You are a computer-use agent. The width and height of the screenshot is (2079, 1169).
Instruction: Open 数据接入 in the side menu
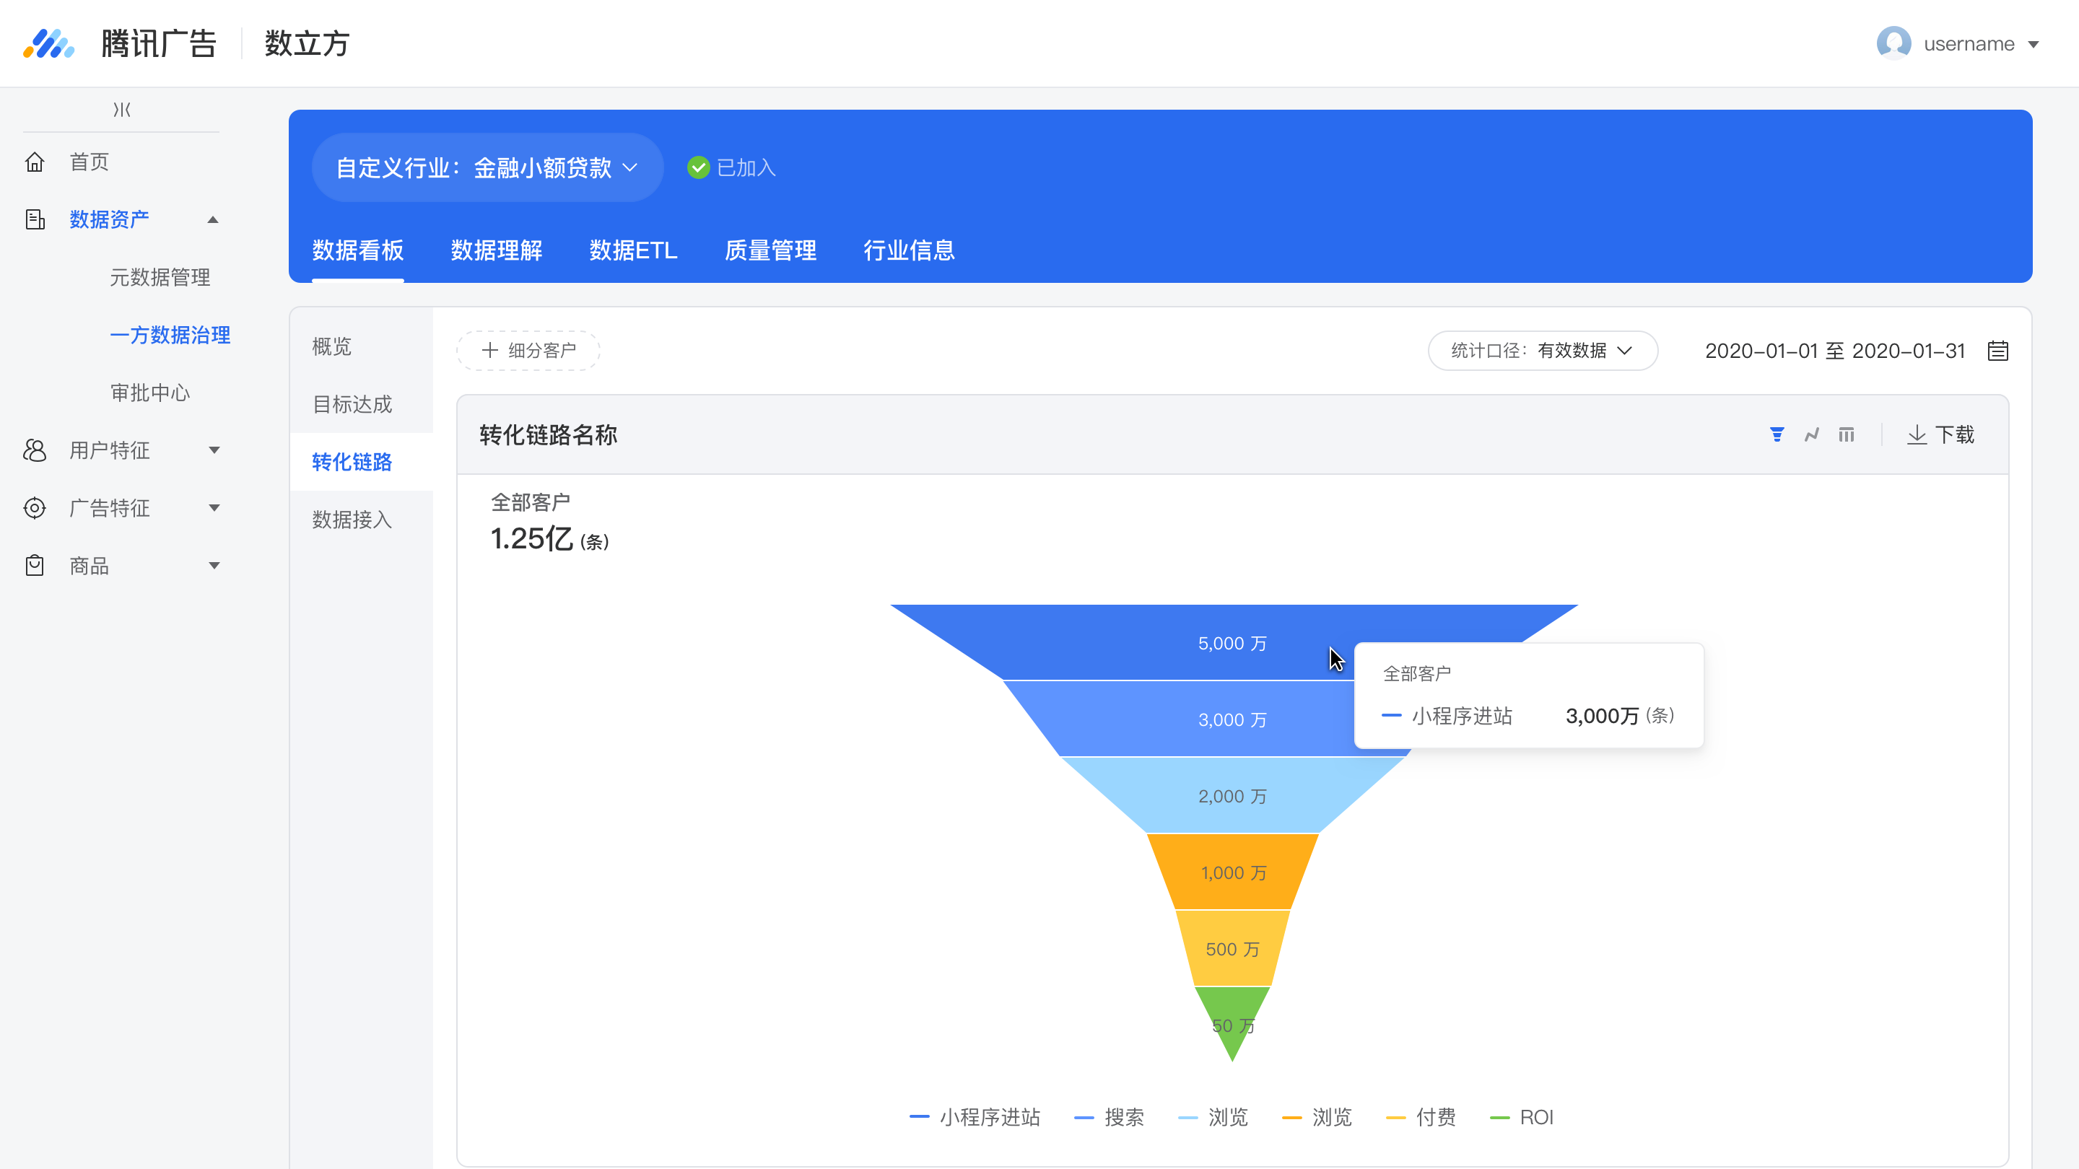tap(362, 520)
